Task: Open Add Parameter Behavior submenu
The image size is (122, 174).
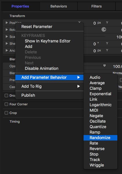Action: pos(49,77)
